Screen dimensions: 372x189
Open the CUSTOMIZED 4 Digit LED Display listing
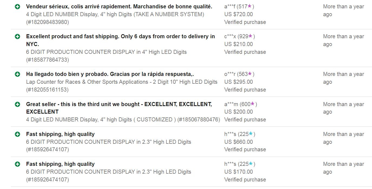tap(123, 120)
